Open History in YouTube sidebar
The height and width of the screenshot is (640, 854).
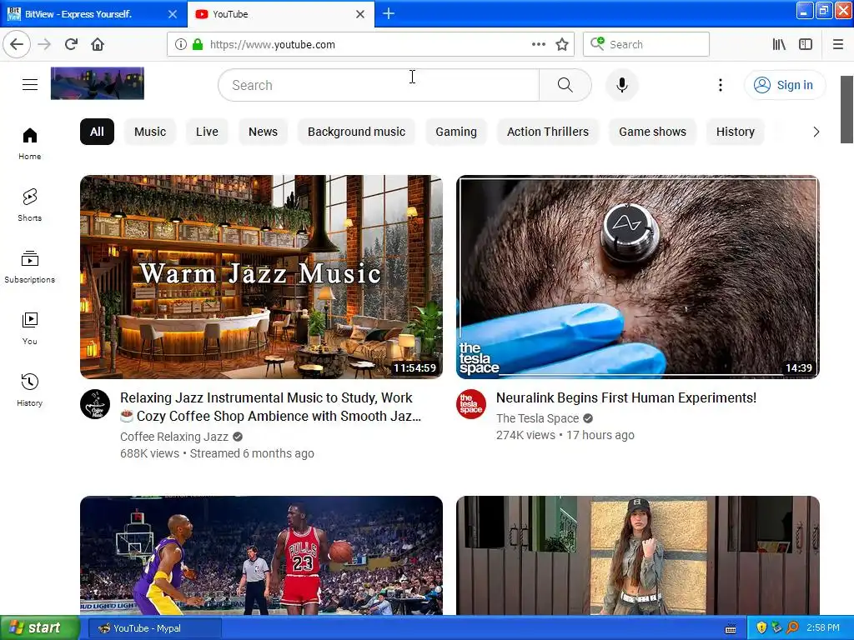coord(30,390)
